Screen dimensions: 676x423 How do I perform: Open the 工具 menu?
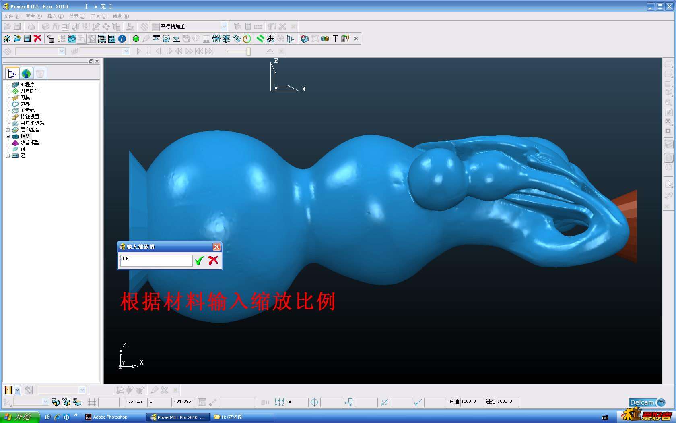tap(99, 16)
